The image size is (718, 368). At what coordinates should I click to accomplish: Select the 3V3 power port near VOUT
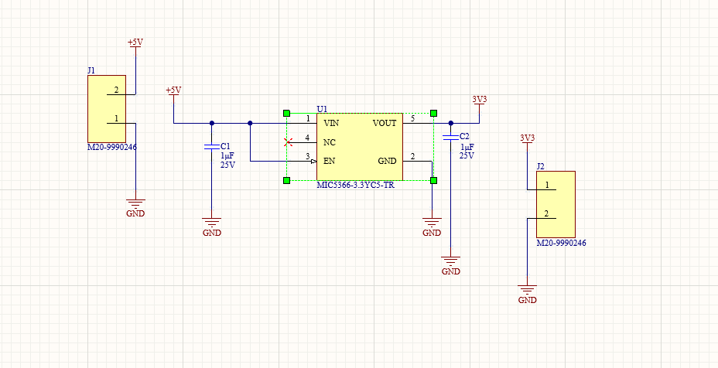pos(480,101)
